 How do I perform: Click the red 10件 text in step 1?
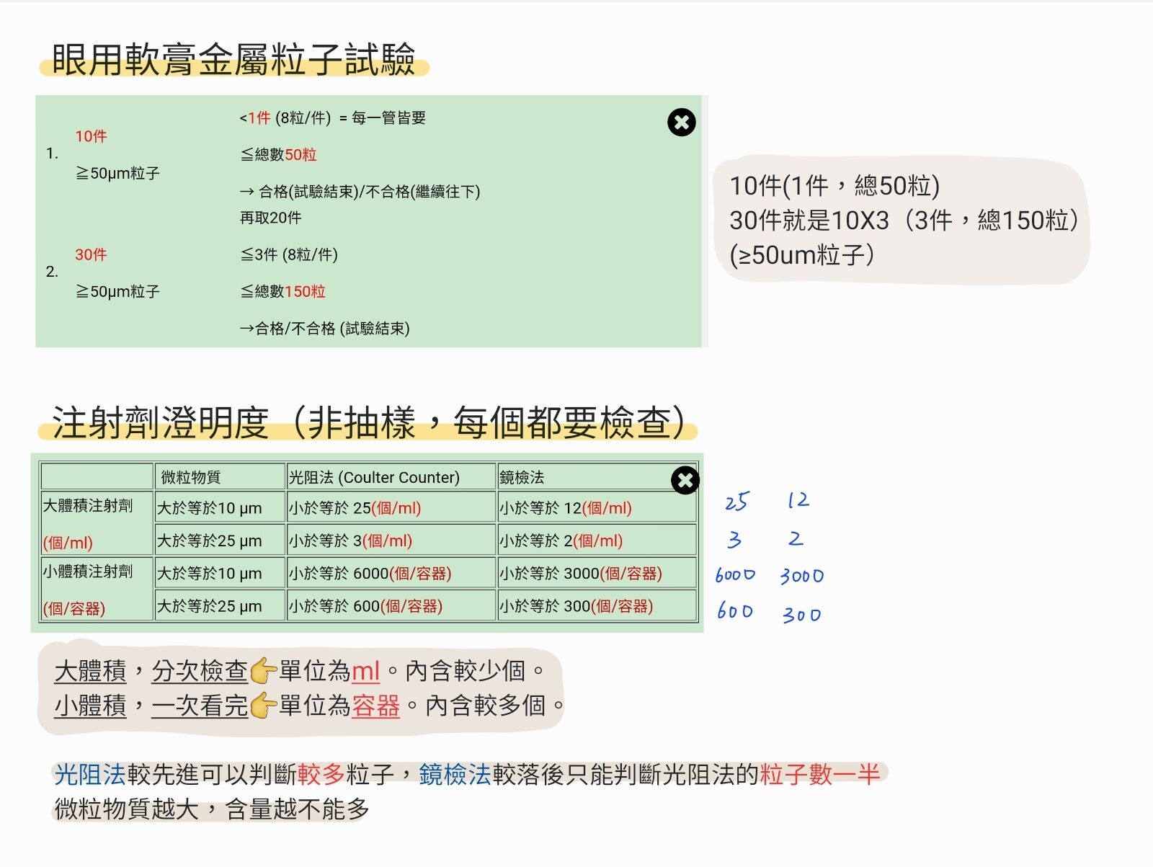(91, 136)
